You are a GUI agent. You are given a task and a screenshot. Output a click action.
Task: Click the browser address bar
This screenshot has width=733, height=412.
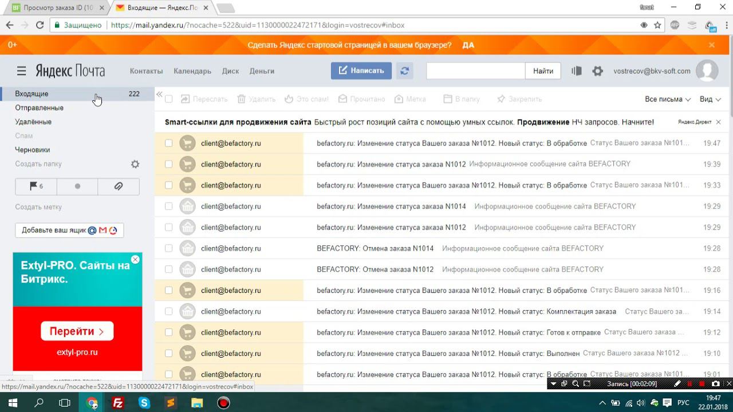344,25
